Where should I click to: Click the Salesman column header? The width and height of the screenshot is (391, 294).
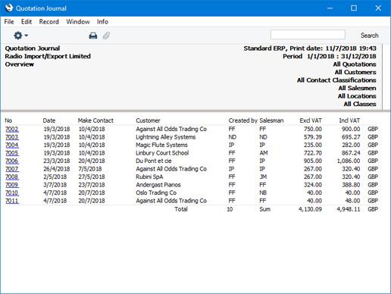pyautogui.click(x=271, y=120)
